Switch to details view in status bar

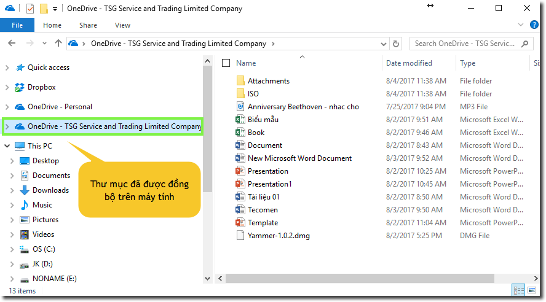[x=517, y=290]
